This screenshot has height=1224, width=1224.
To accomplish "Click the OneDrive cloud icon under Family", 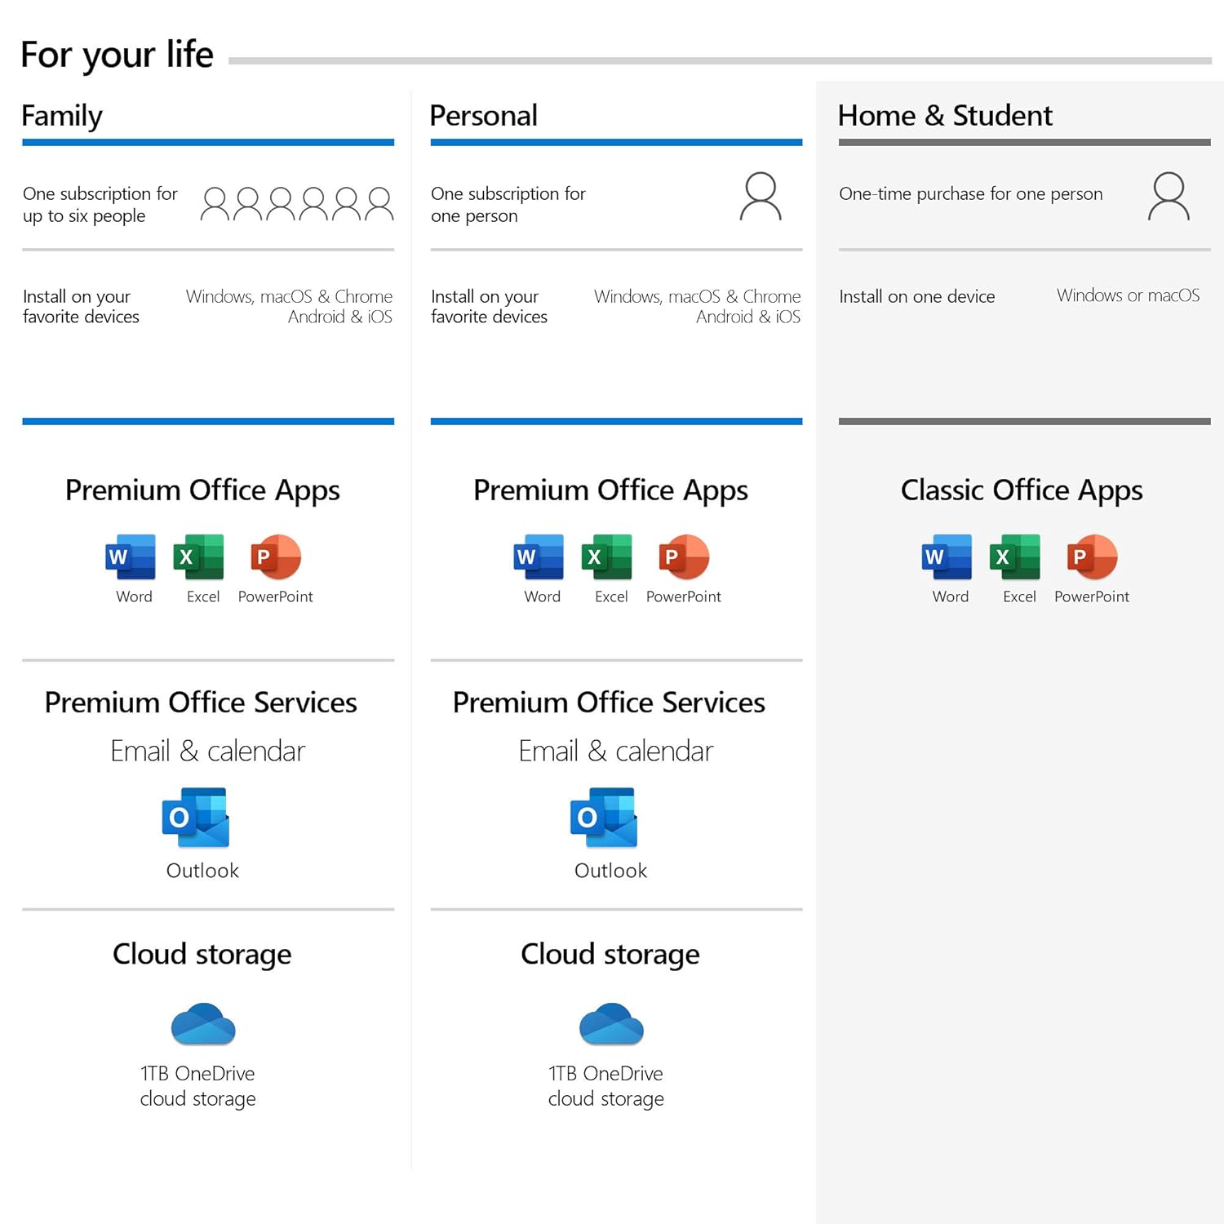I will (x=203, y=1024).
